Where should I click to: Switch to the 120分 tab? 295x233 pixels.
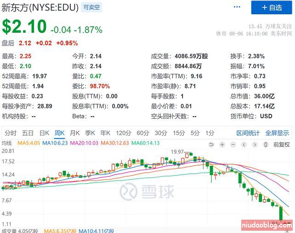coord(124,133)
